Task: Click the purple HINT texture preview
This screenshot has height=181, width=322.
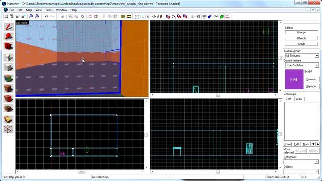Action: (294, 79)
